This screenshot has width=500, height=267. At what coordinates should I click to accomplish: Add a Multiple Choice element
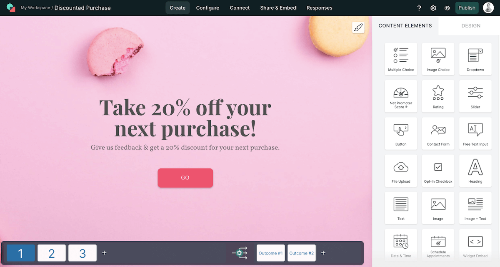[401, 59]
